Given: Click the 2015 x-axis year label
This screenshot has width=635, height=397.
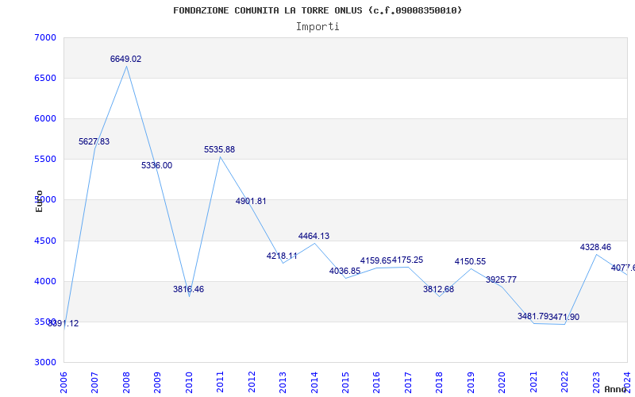Looking at the screenshot, I should pyautogui.click(x=345, y=382).
